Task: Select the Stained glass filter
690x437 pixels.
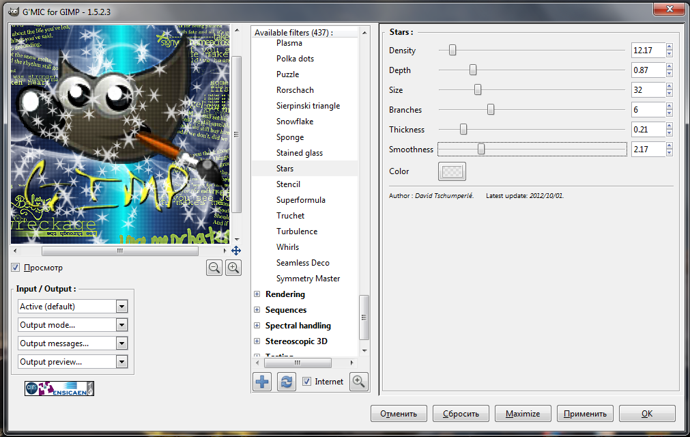Action: 299,153
